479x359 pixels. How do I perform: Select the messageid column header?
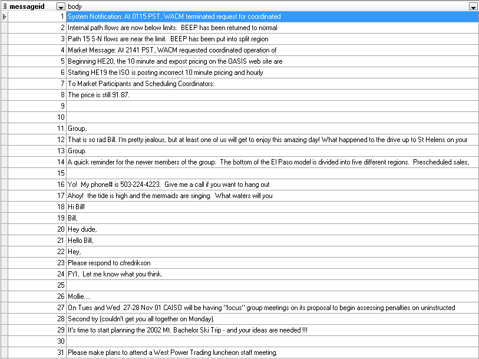coord(31,6)
